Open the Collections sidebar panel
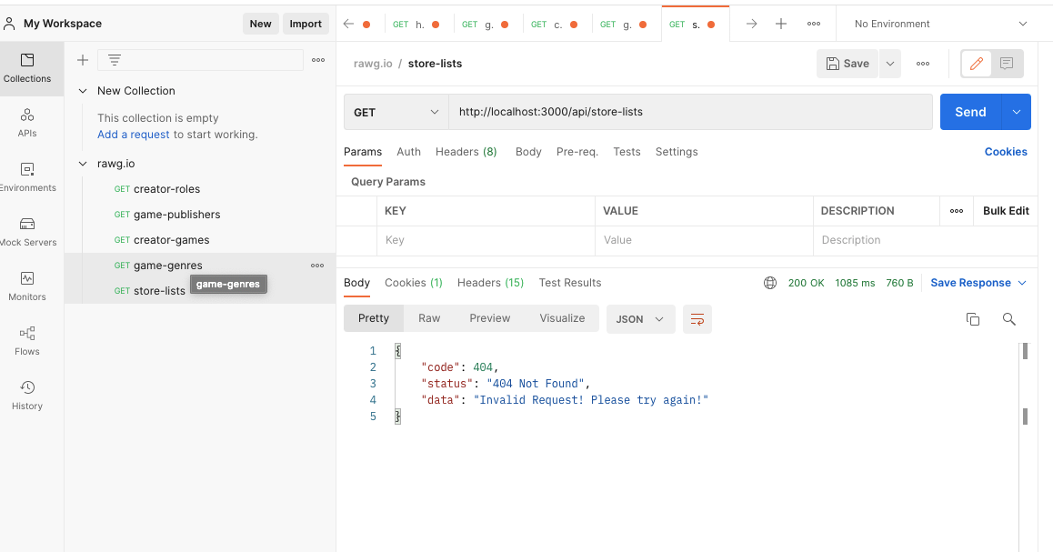Viewport: 1053px width, 552px height. (27, 68)
